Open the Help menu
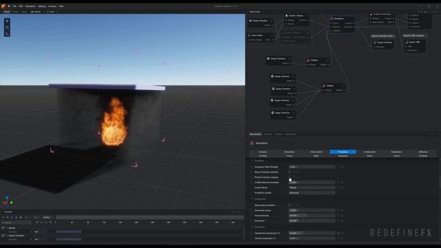Screen dimensions: 441x248 (61, 6)
